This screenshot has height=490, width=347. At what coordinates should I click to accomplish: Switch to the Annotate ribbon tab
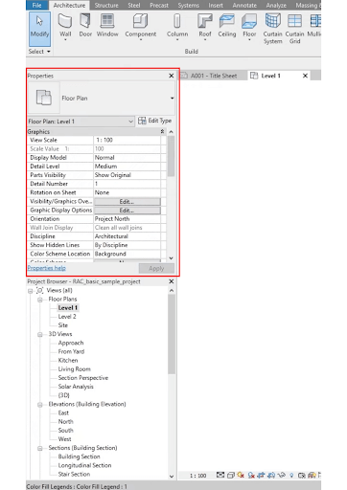click(244, 6)
